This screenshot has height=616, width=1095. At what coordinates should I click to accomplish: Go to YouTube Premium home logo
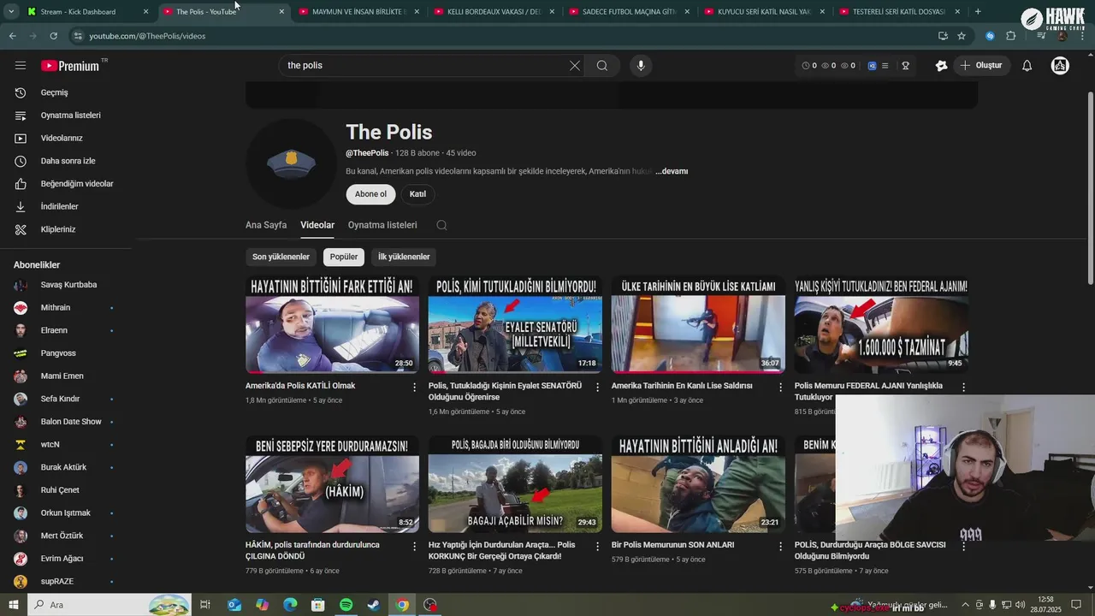point(70,65)
